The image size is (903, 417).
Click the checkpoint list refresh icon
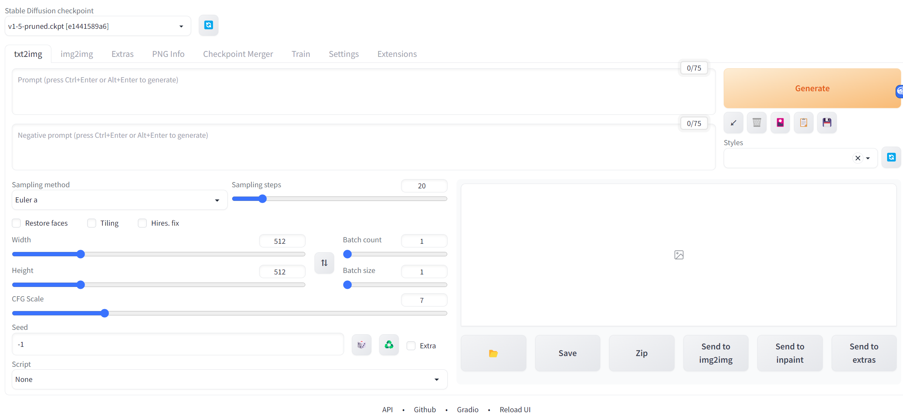pyautogui.click(x=208, y=25)
